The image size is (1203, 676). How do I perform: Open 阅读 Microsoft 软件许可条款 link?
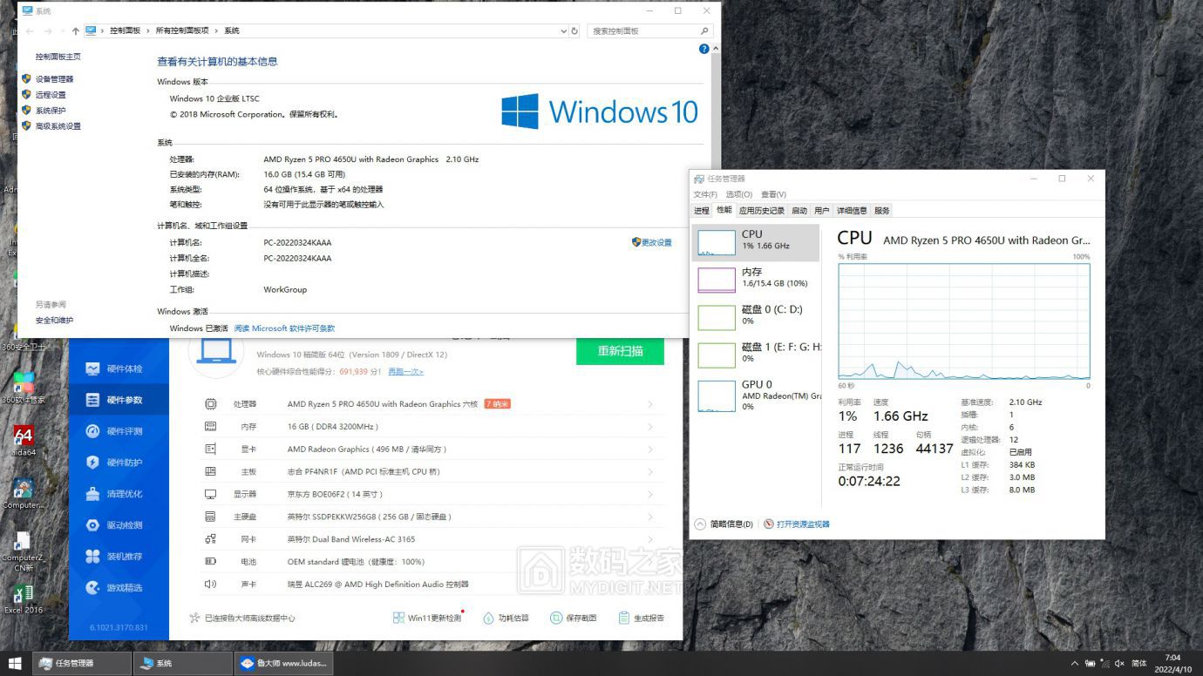click(284, 328)
